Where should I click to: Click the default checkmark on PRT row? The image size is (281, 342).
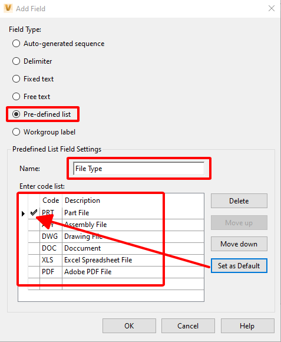click(34, 213)
